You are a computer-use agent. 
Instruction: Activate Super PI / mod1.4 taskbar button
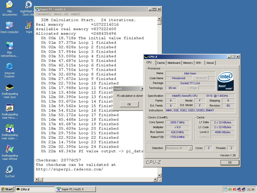click(76, 189)
